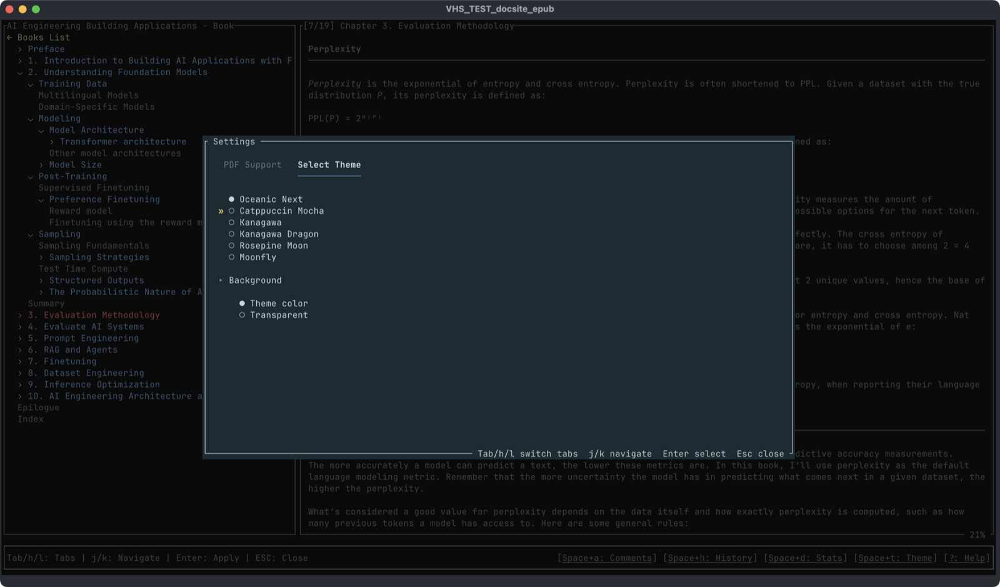Image resolution: width=1000 pixels, height=587 pixels.
Task: Click the Background section arrow marker
Action: tap(221, 281)
